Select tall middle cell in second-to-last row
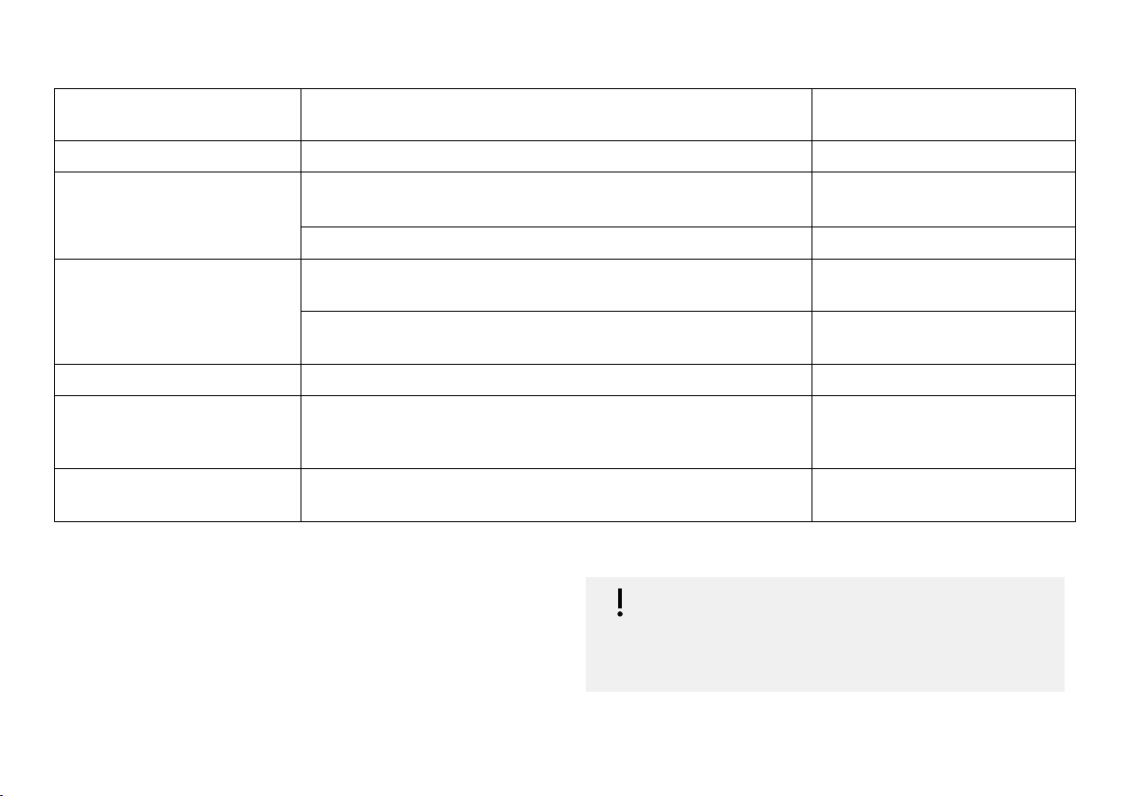1130x796 pixels. [x=556, y=432]
